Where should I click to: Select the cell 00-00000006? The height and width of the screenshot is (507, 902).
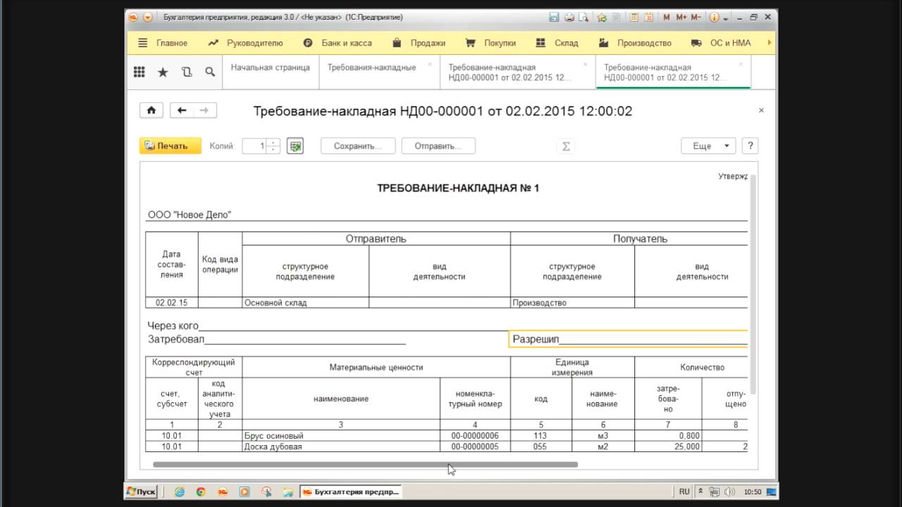[x=475, y=436]
